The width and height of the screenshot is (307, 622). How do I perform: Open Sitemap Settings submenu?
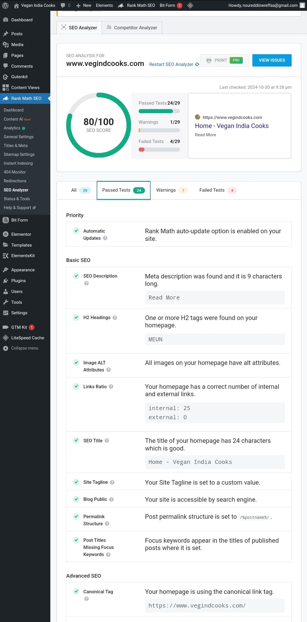19,154
